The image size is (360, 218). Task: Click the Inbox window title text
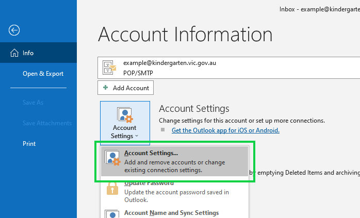[320, 9]
